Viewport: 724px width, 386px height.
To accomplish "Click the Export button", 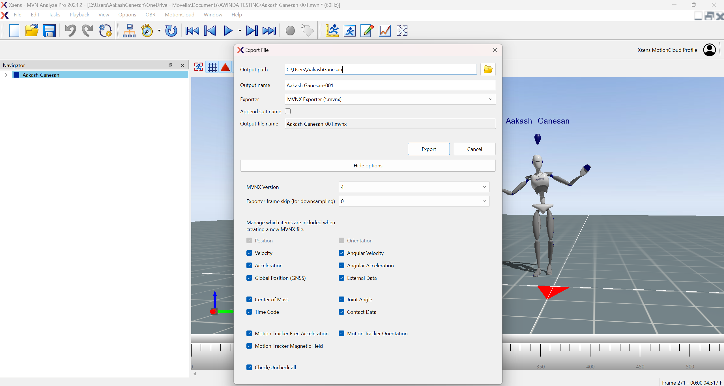I will (428, 149).
